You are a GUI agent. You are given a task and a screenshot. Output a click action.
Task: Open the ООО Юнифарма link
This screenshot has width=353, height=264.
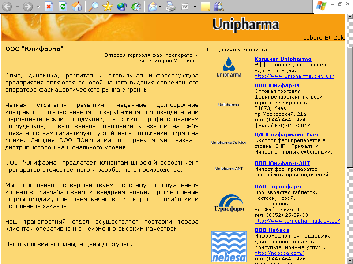277,85
